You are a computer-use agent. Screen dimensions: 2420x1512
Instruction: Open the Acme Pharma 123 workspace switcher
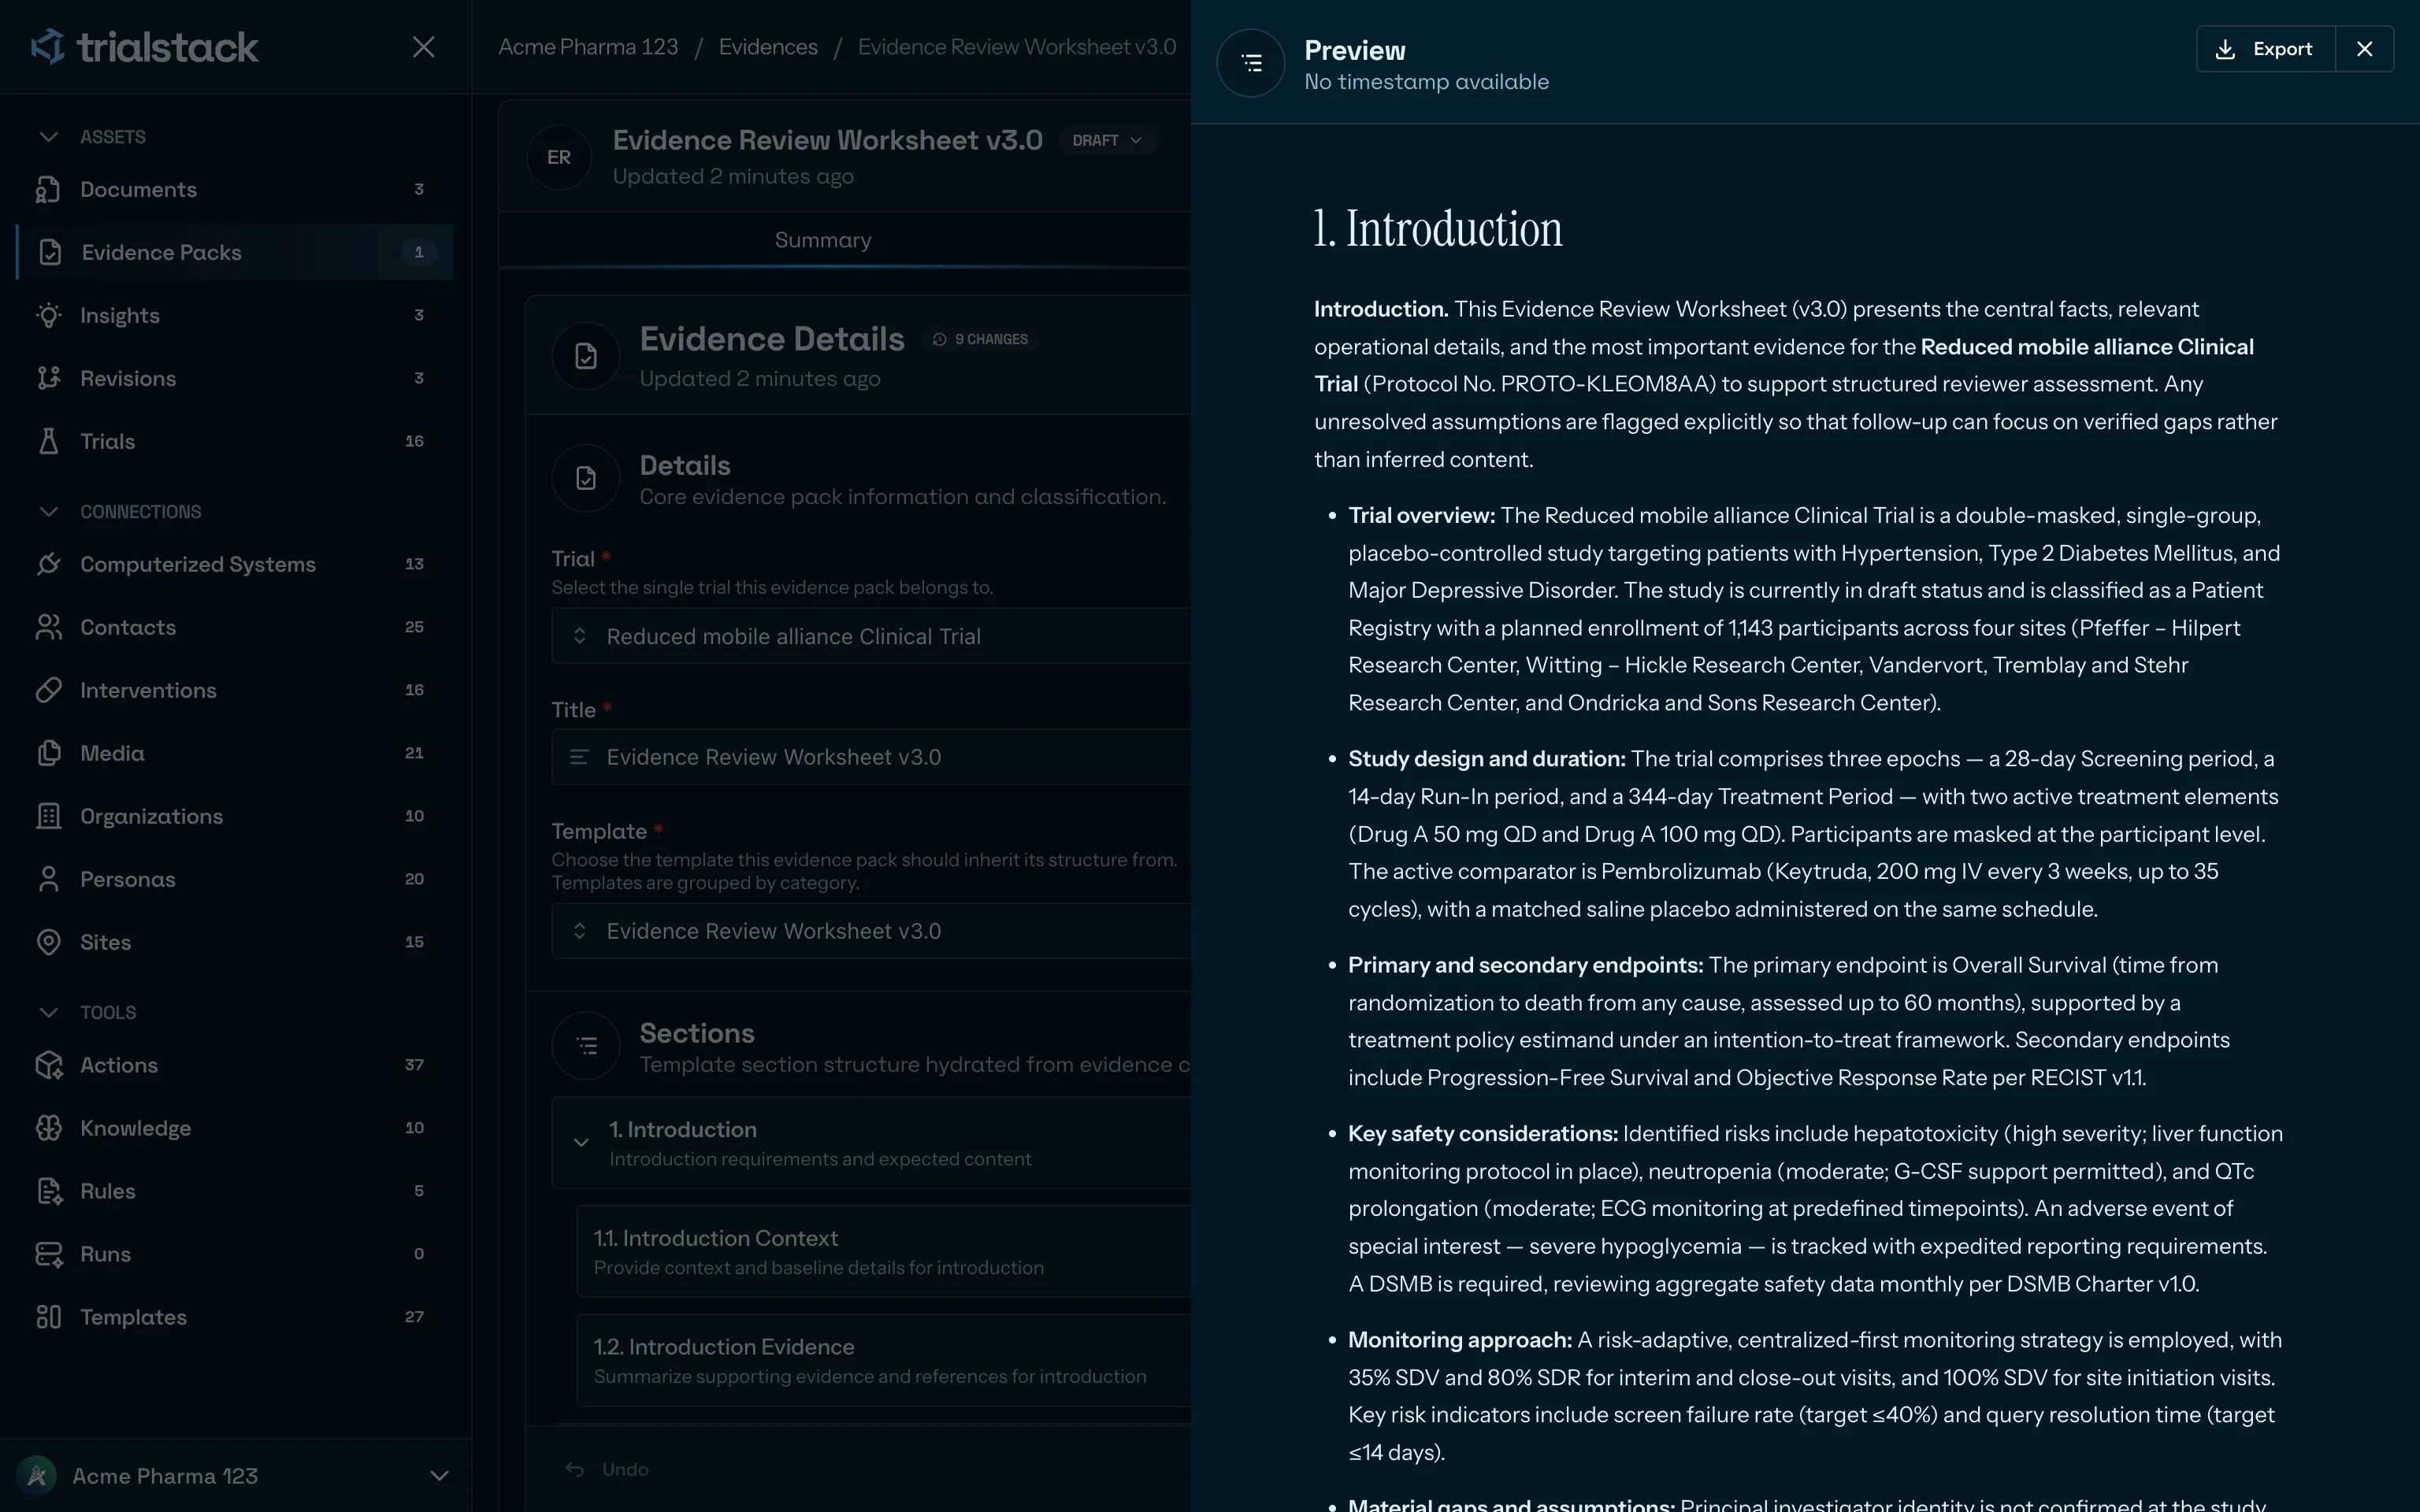click(x=236, y=1475)
